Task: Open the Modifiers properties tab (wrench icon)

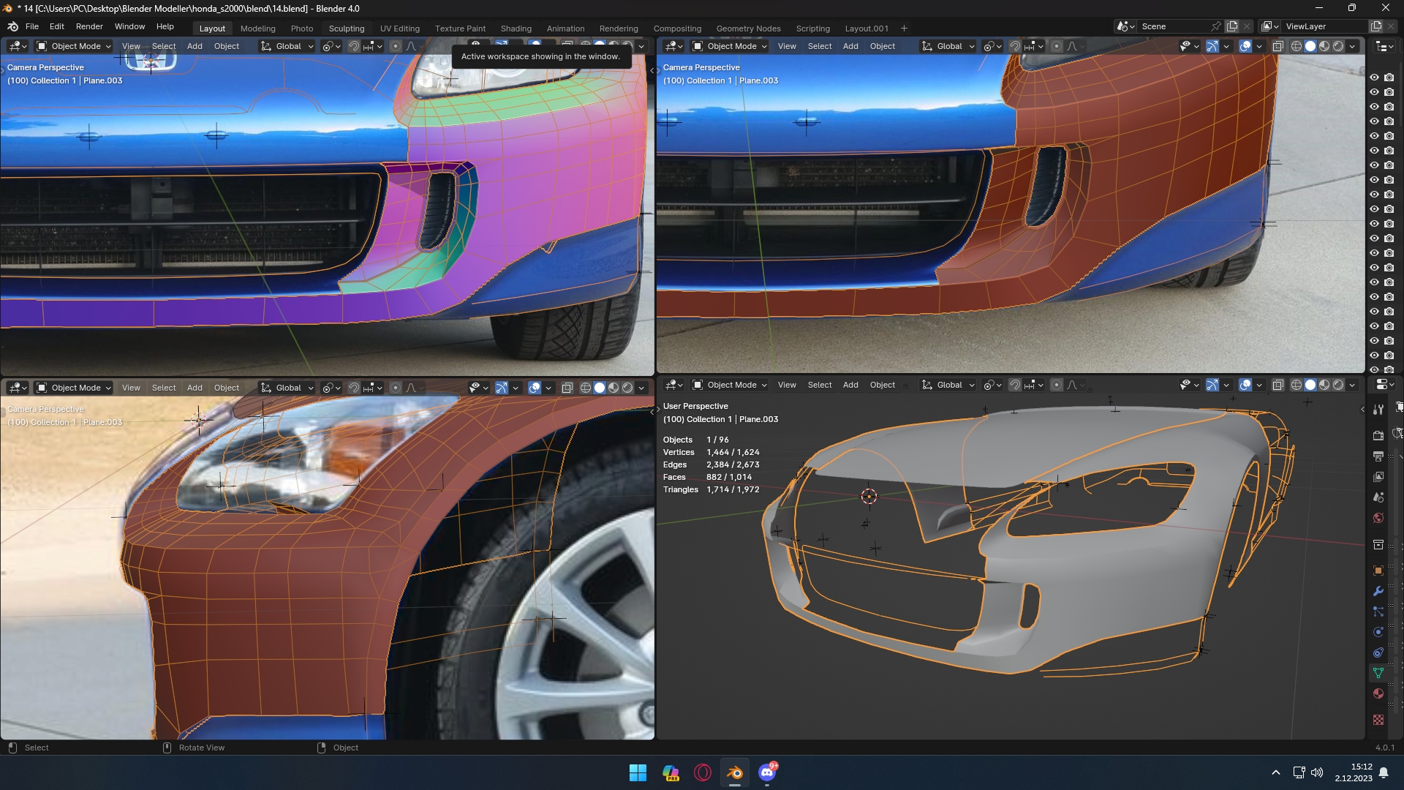Action: pyautogui.click(x=1378, y=591)
